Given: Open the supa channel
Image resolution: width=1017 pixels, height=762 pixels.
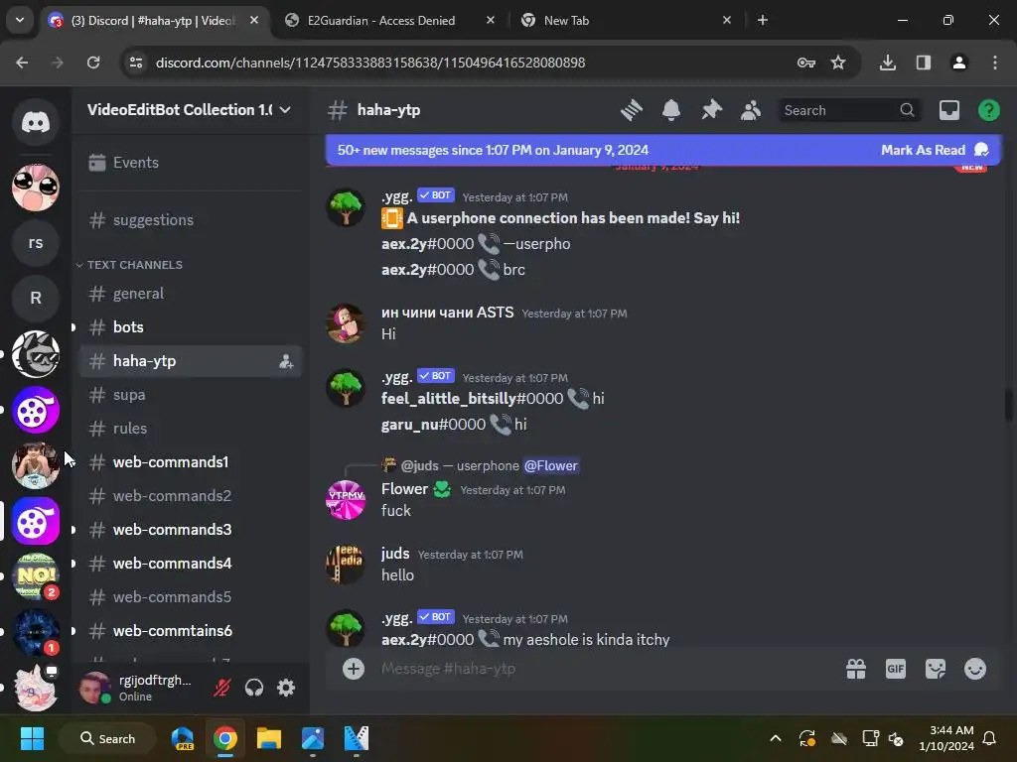Looking at the screenshot, I should pyautogui.click(x=191, y=395).
